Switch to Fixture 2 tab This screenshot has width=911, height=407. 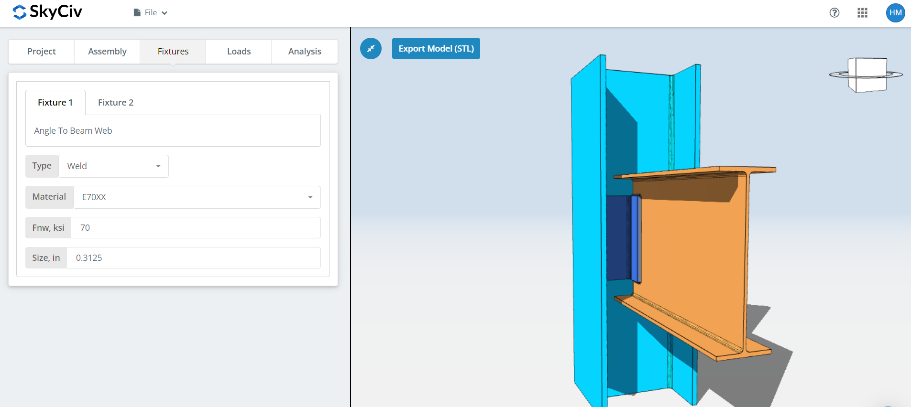point(116,103)
